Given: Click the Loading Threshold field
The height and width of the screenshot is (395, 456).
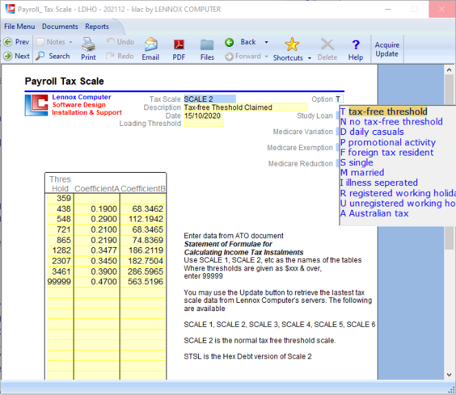Looking at the screenshot, I should 204,123.
